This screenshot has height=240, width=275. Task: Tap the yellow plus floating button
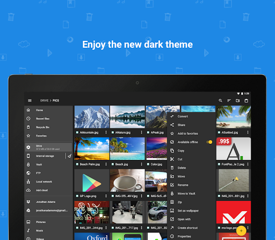(x=241, y=231)
